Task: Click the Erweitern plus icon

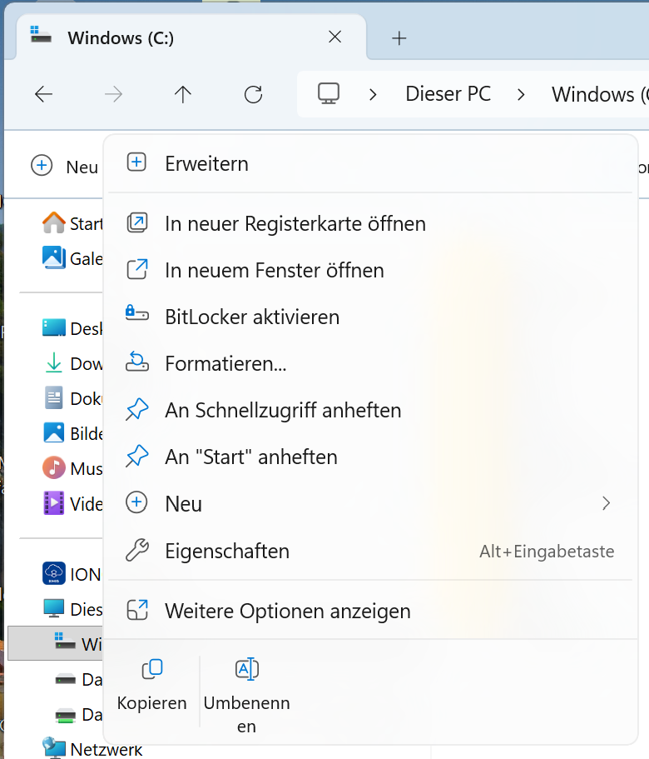Action: pyautogui.click(x=136, y=162)
